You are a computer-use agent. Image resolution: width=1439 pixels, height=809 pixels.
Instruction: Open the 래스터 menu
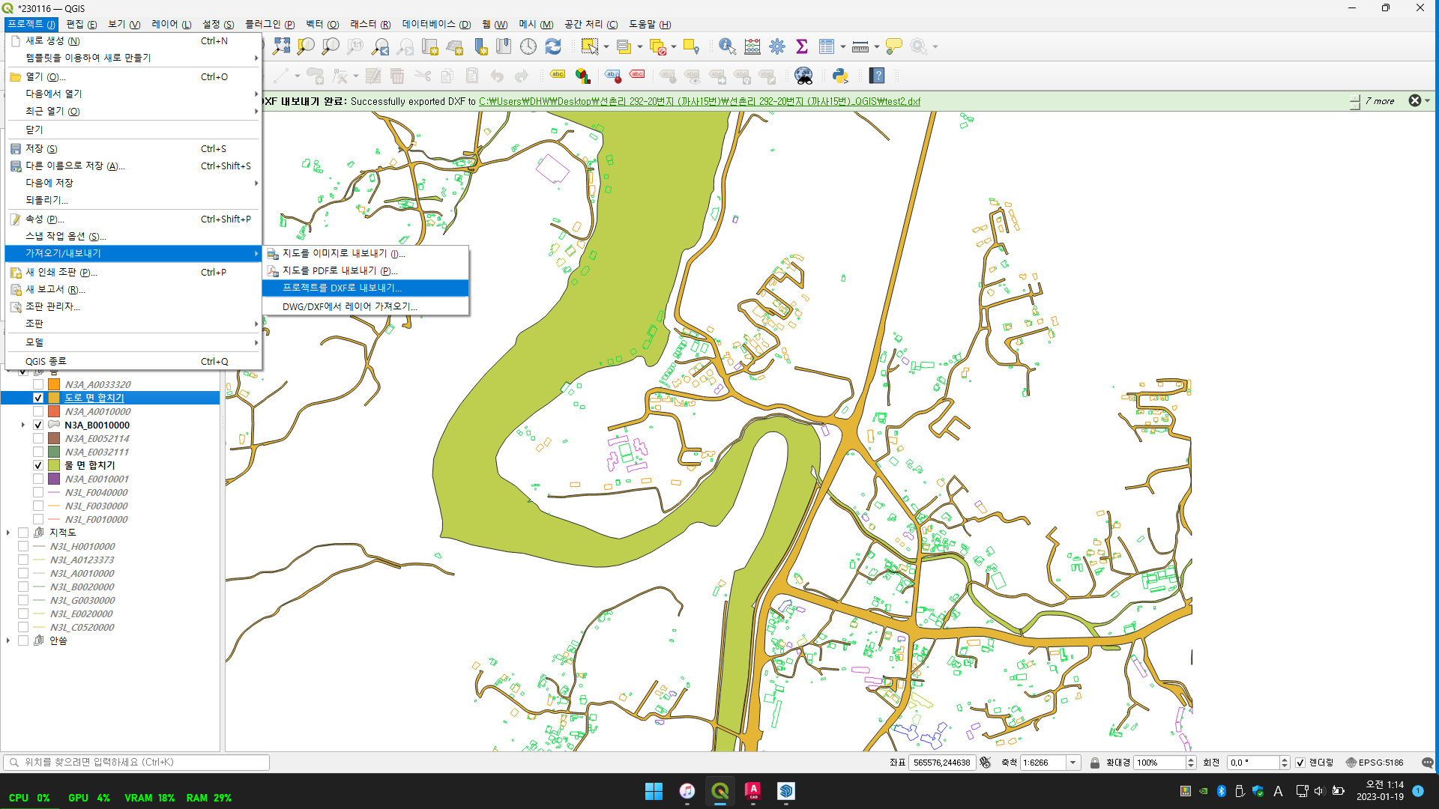click(369, 24)
